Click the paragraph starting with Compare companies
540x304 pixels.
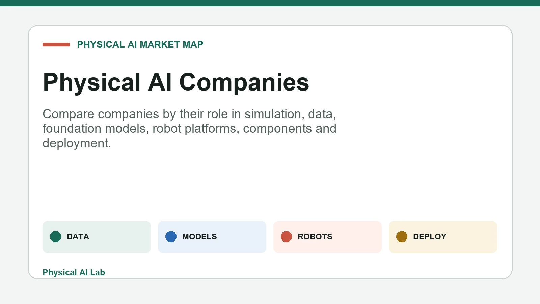(189, 128)
